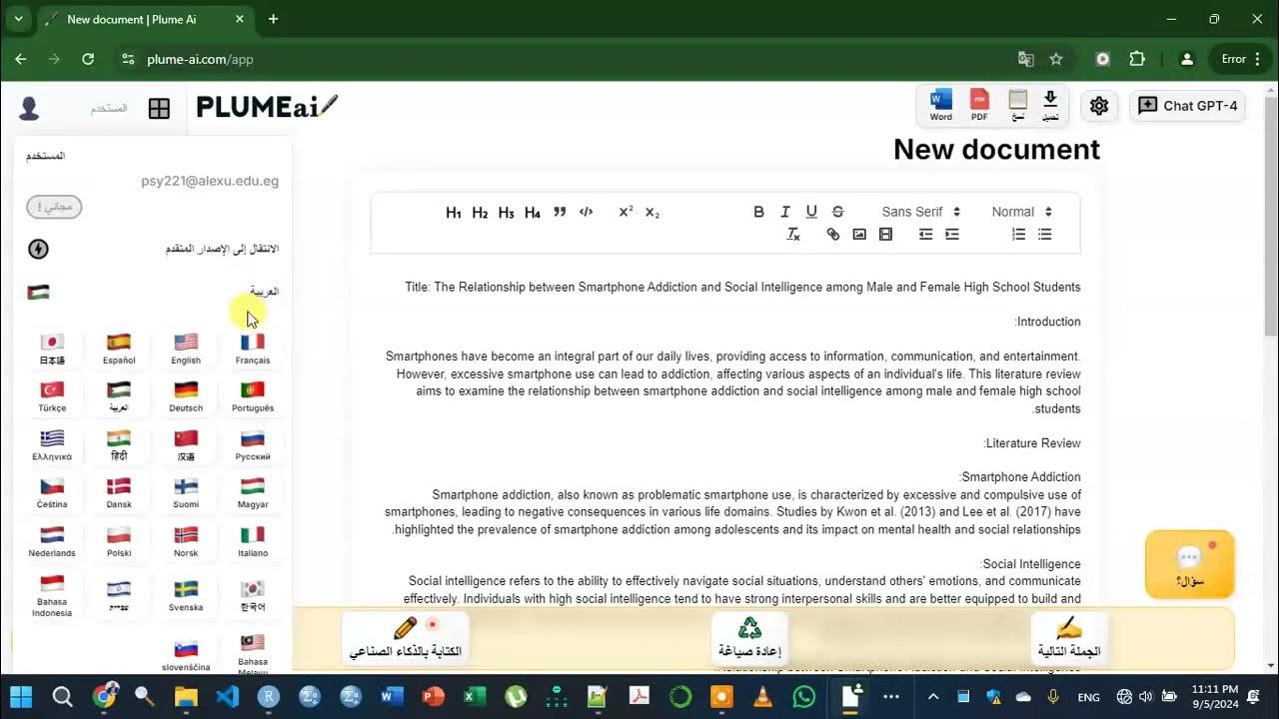
Task: Export document as Word file
Action: coord(941,105)
